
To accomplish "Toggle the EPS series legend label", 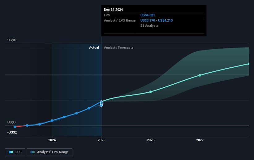I will click(19, 152).
